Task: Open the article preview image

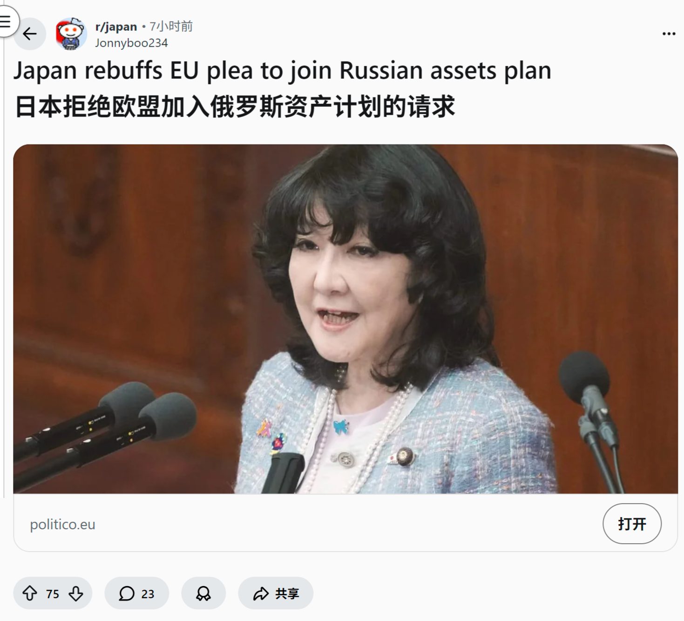Action: 345,319
